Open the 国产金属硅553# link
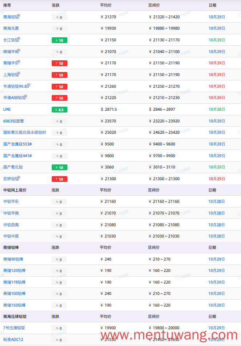 pyautogui.click(x=17, y=144)
